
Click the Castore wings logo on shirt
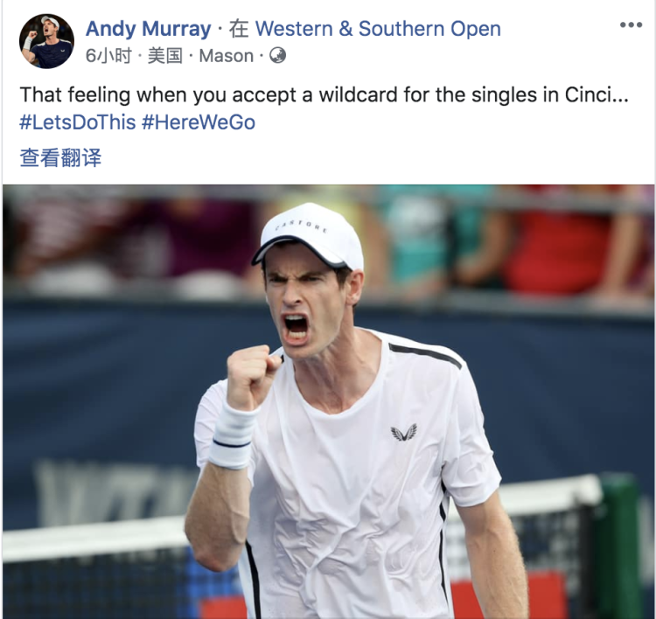[x=404, y=432]
